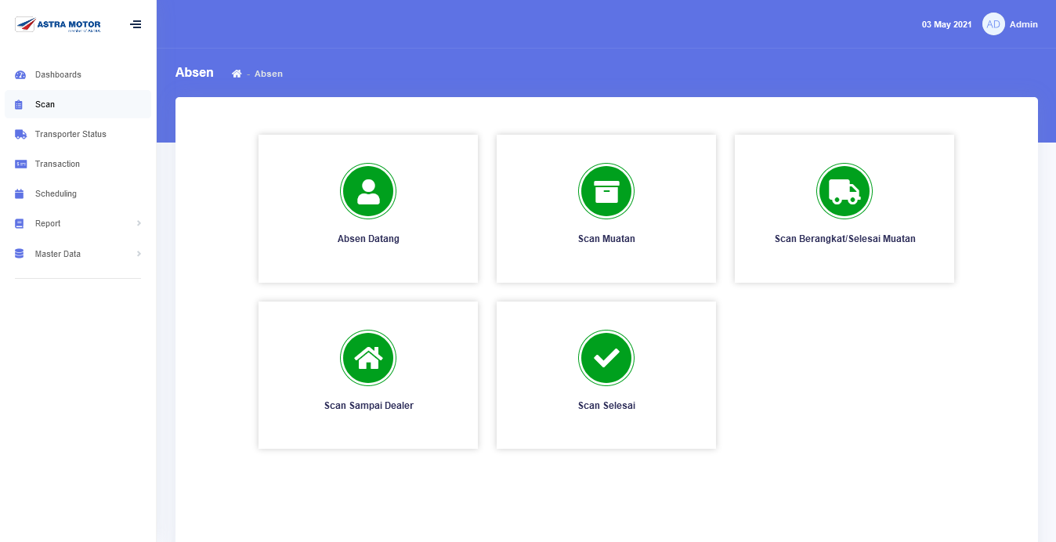Image resolution: width=1056 pixels, height=542 pixels.
Task: Click the Astra Motor logo
Action: coord(59,25)
